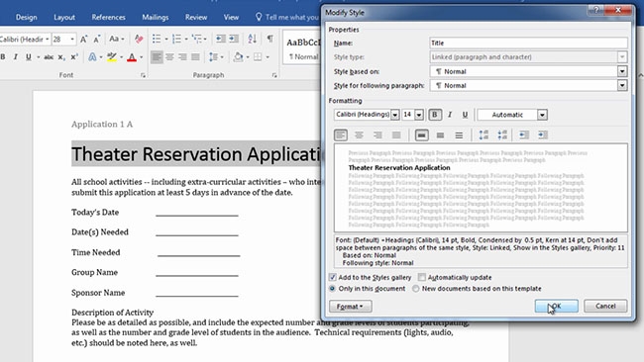Decrease paragraph spacing in the dialog
Viewport: 644px width, 362px height.
[502, 135]
